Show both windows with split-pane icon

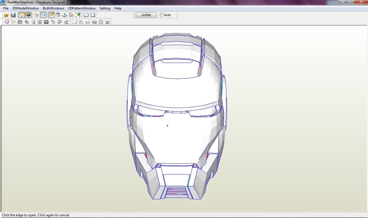(x=86, y=15)
